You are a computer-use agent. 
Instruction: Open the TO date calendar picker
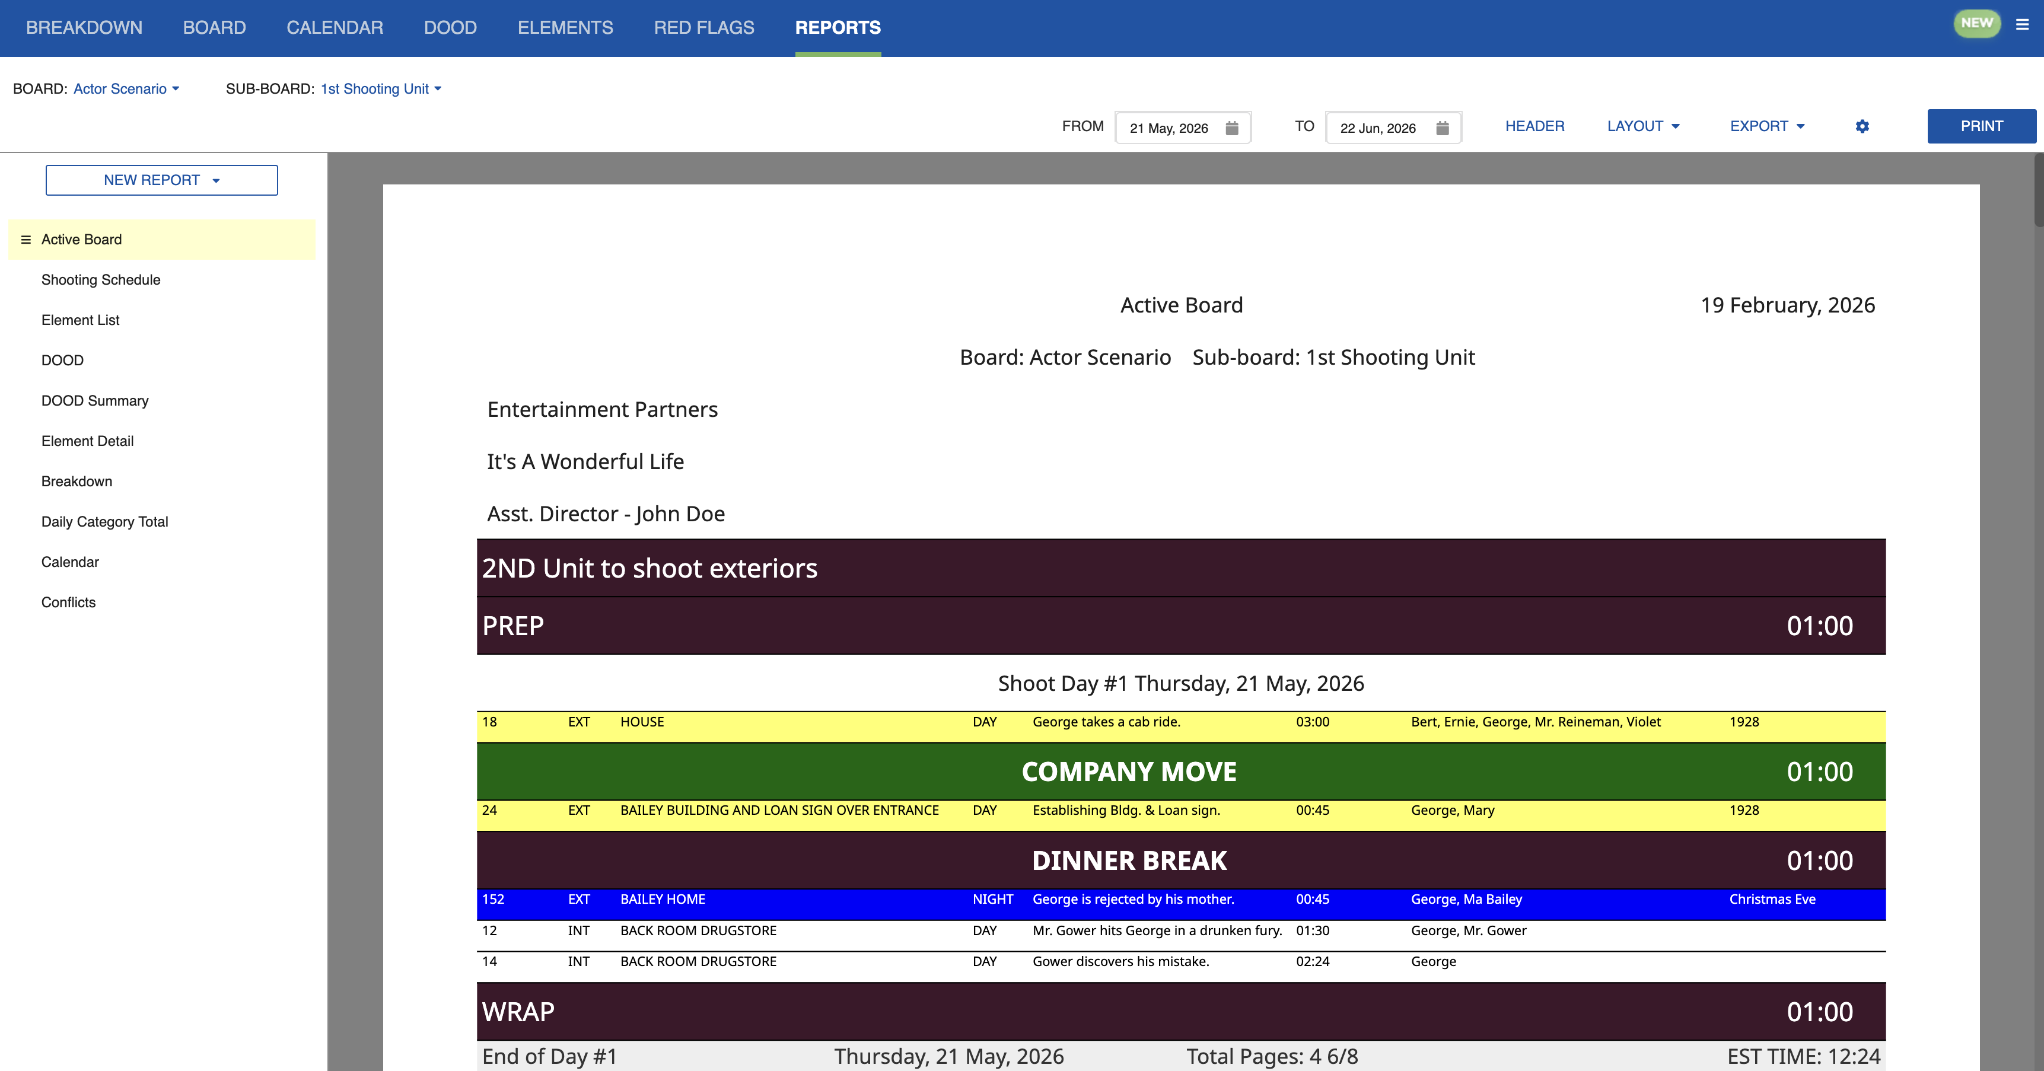[1443, 127]
